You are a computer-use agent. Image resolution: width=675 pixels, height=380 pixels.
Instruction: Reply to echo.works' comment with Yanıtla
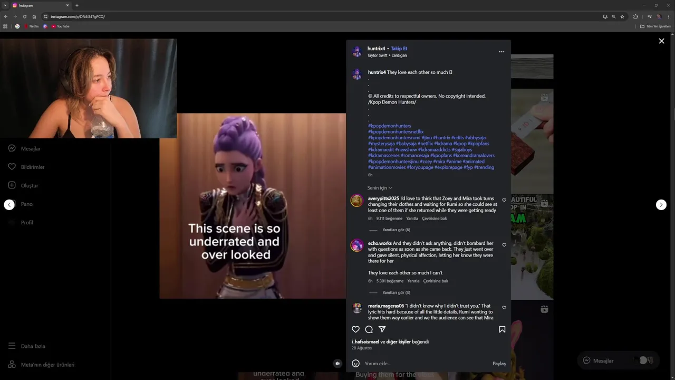pyautogui.click(x=413, y=281)
